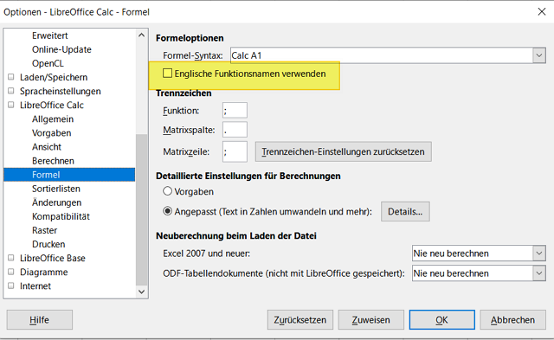Image resolution: width=554 pixels, height=340 pixels.
Task: Click Trennzeichen-Einstellungen zurücksetzen button
Action: [x=343, y=151]
